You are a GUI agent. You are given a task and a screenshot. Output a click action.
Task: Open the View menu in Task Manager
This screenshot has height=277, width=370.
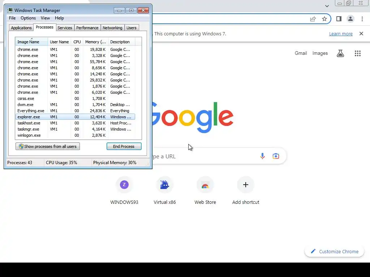tap(45, 18)
